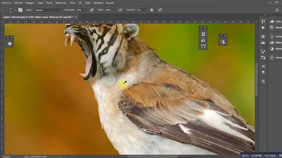This screenshot has height=158, width=282.
Task: Click the horizontal canvas scrollbar
Action: point(152,157)
